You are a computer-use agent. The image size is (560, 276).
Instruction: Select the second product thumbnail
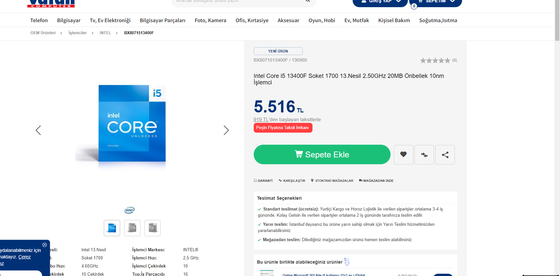[x=132, y=228]
